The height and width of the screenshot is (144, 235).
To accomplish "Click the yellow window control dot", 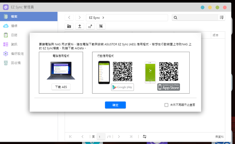I will [x=210, y=8].
